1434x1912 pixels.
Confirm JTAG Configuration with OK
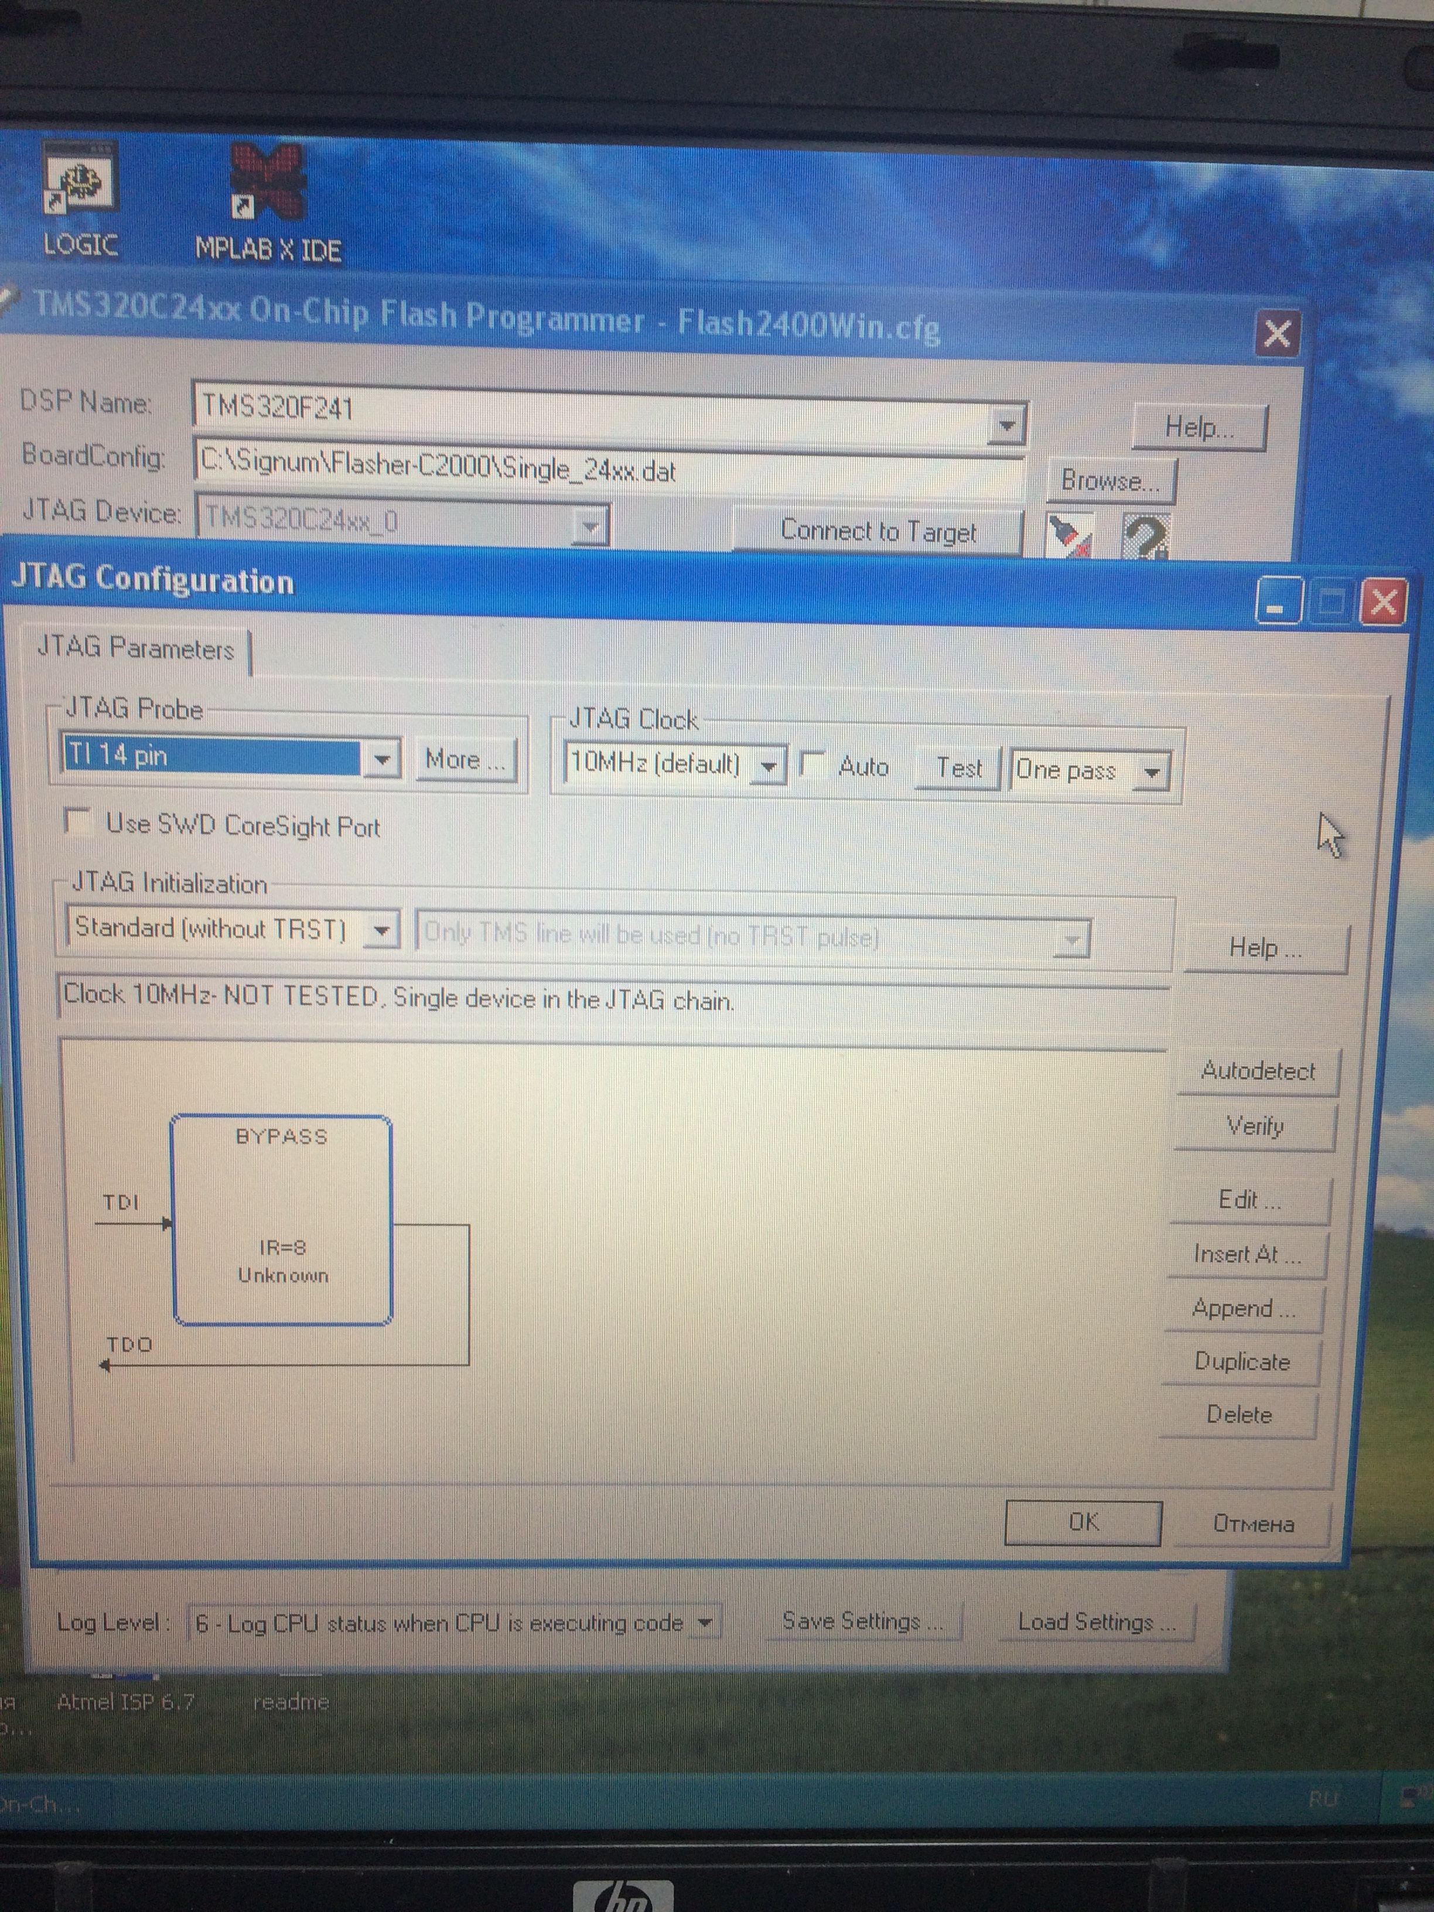1083,1522
